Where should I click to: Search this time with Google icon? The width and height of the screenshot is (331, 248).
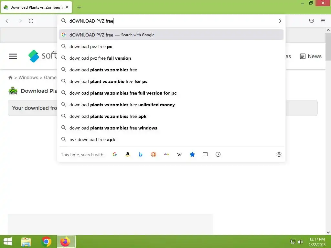coord(115,154)
